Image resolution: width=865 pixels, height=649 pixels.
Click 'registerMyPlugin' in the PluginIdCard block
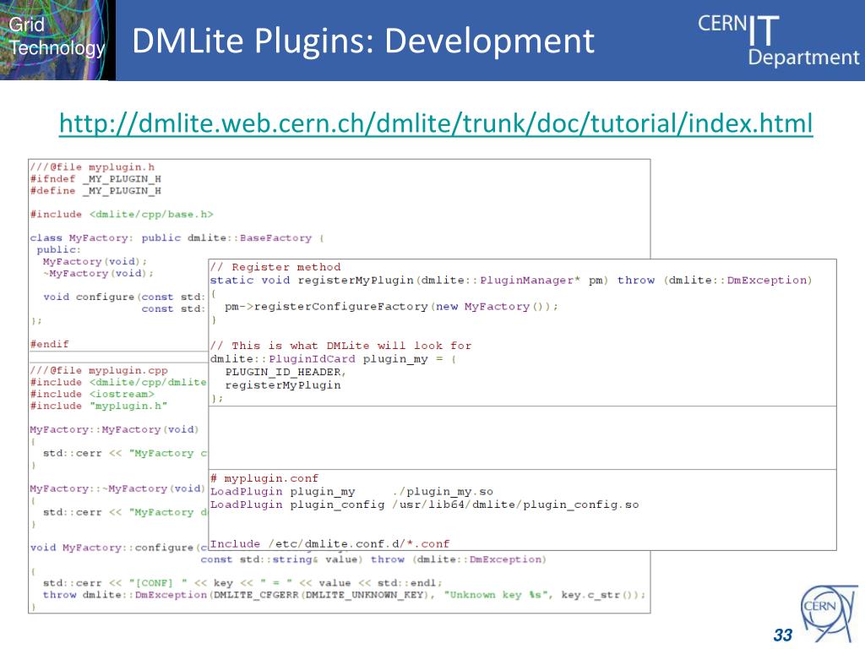283,385
